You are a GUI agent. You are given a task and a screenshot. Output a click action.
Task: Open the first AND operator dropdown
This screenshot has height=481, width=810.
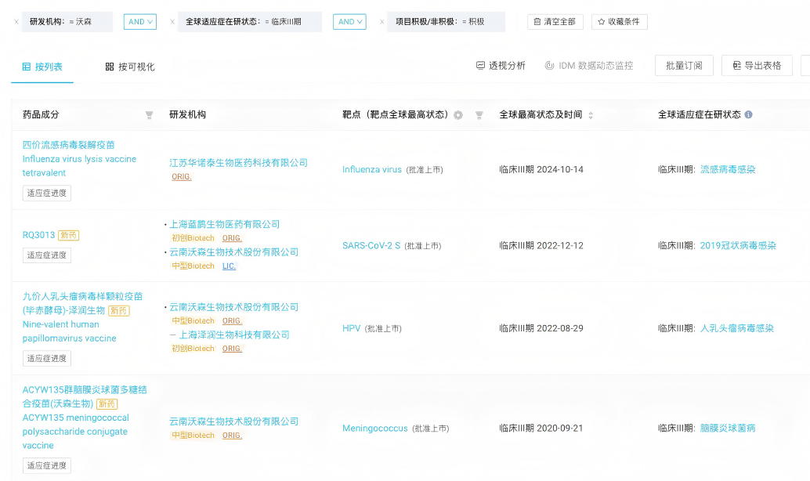tap(140, 22)
